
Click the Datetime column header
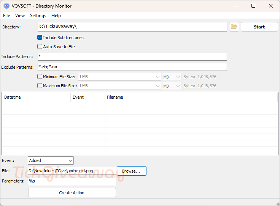click(x=37, y=97)
